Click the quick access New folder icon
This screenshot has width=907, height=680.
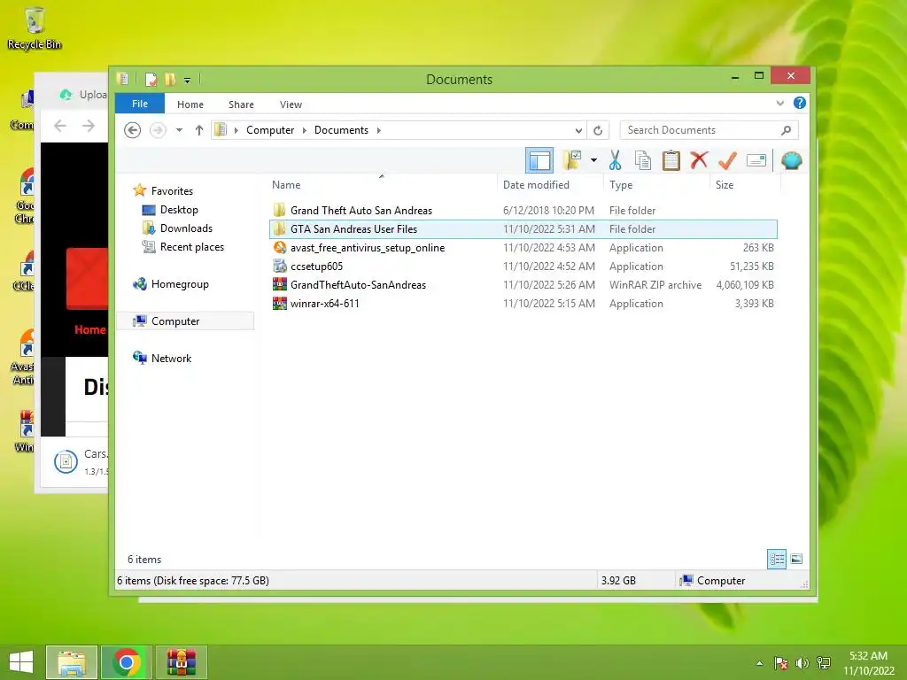pos(169,79)
